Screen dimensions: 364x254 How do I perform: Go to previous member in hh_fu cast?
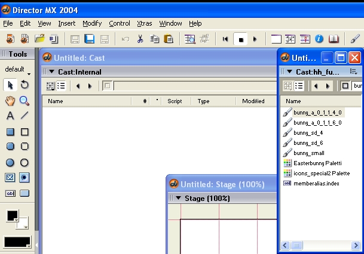(316, 86)
